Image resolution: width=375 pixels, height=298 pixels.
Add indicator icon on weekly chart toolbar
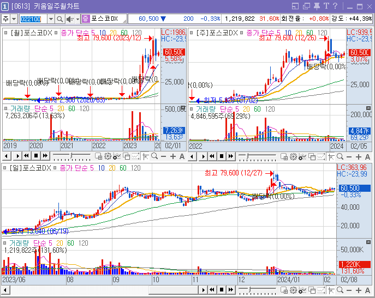pyautogui.click(x=302, y=157)
